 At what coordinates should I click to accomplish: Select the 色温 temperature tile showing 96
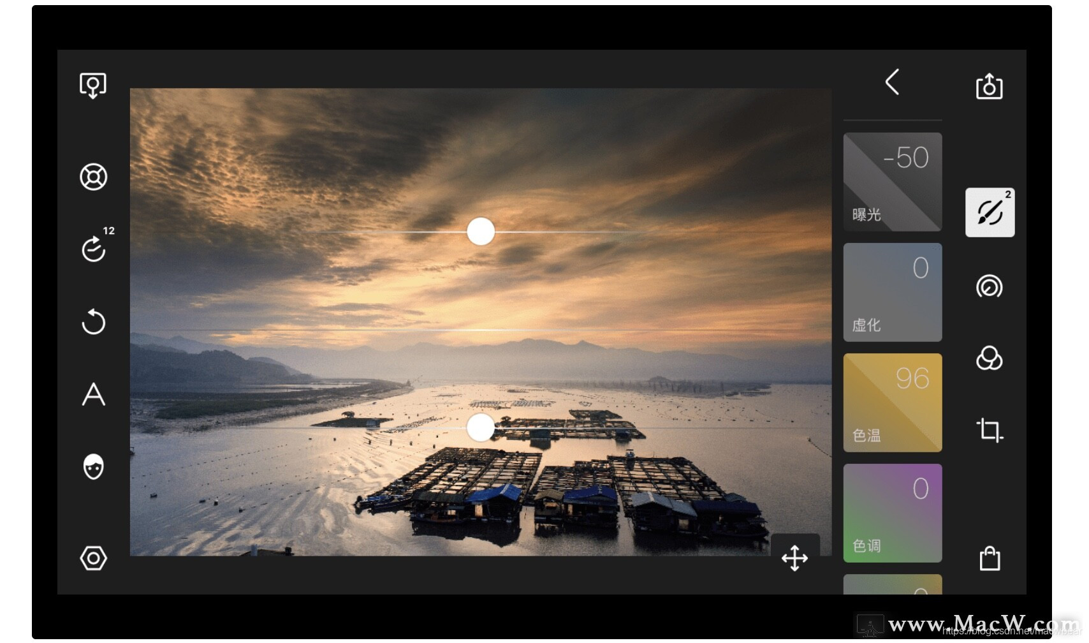click(893, 403)
